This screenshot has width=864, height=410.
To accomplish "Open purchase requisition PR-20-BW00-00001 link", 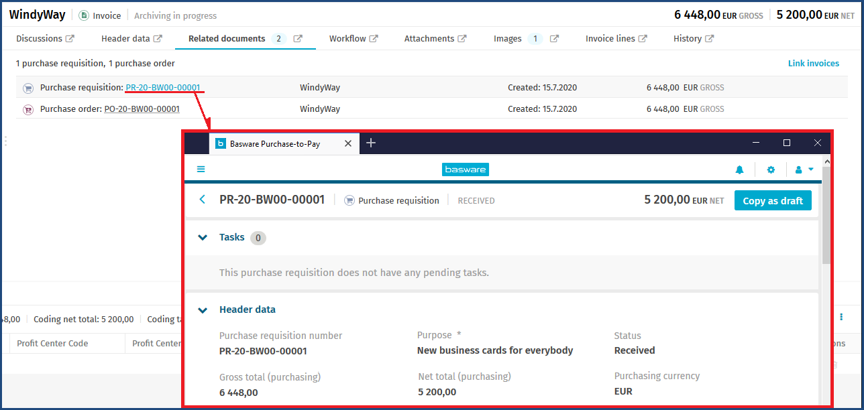I will pyautogui.click(x=163, y=88).
